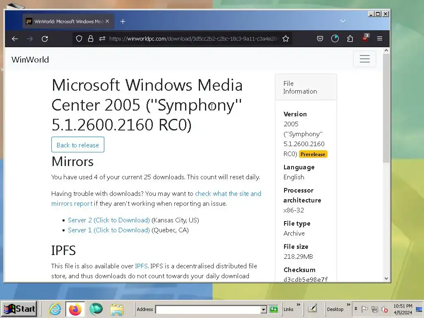Open the green globe browser taskbar icon
Viewport: 424px width, 318px height.
[x=96, y=309]
